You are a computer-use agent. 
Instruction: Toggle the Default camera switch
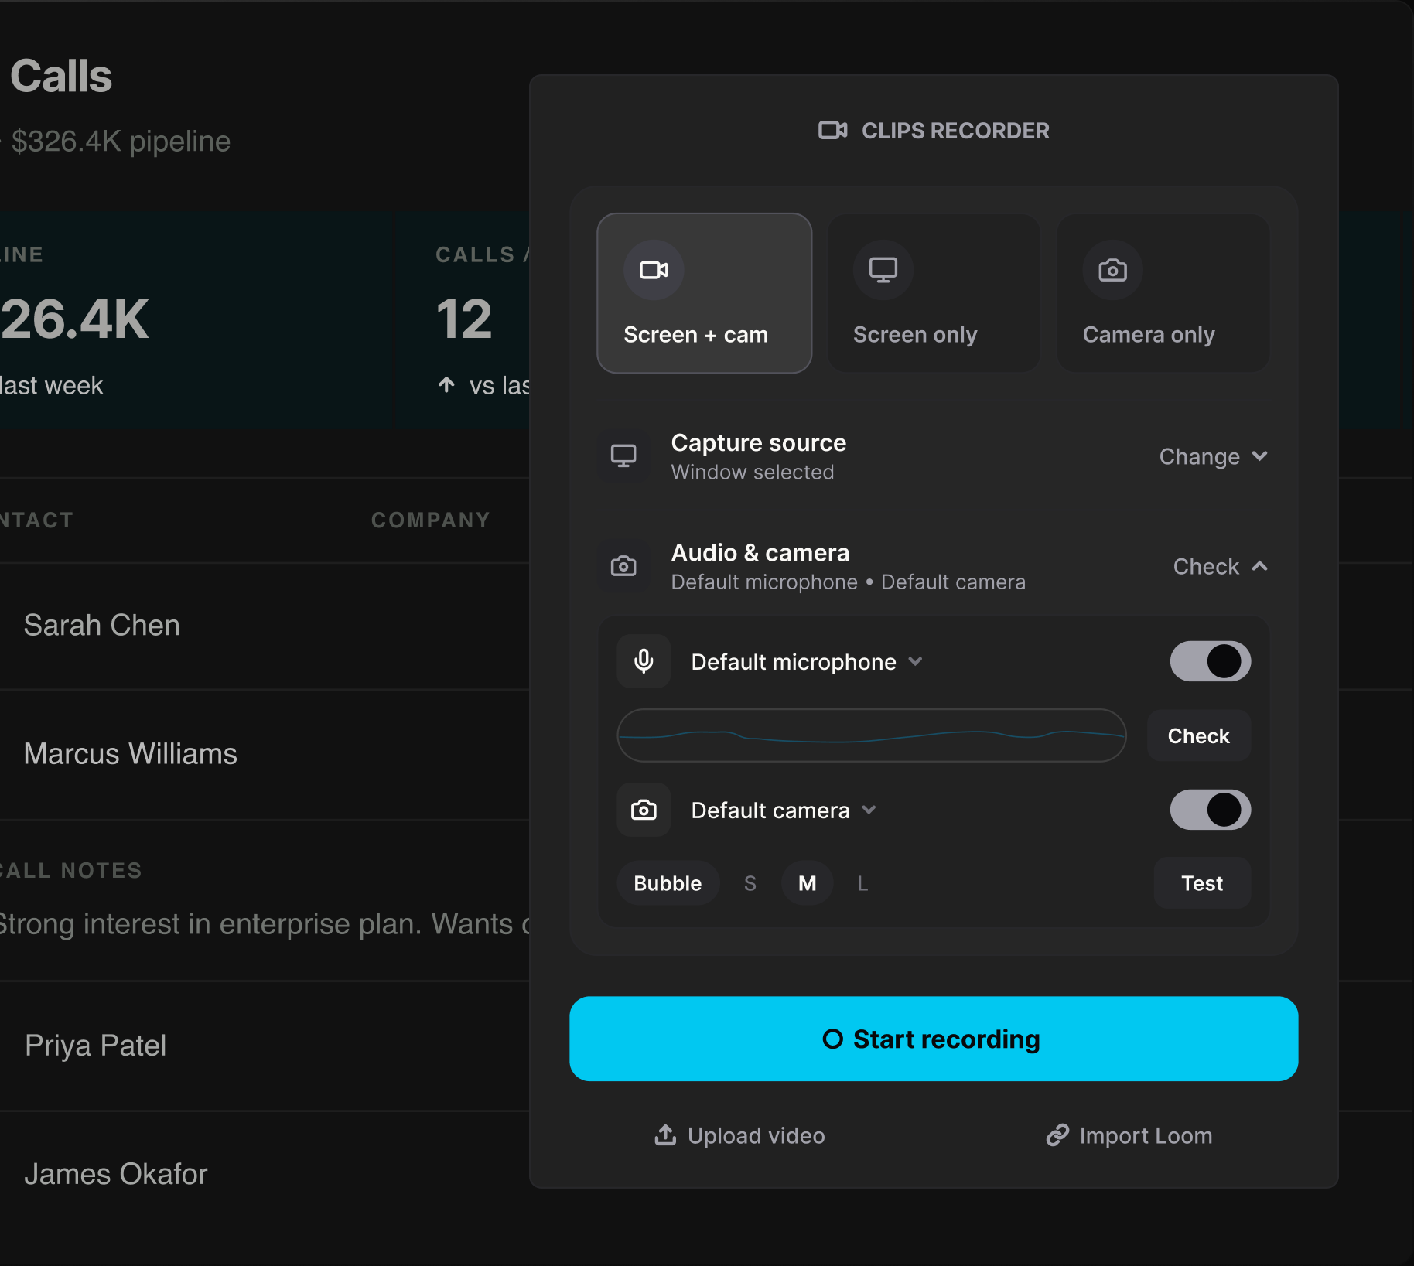click(x=1210, y=810)
